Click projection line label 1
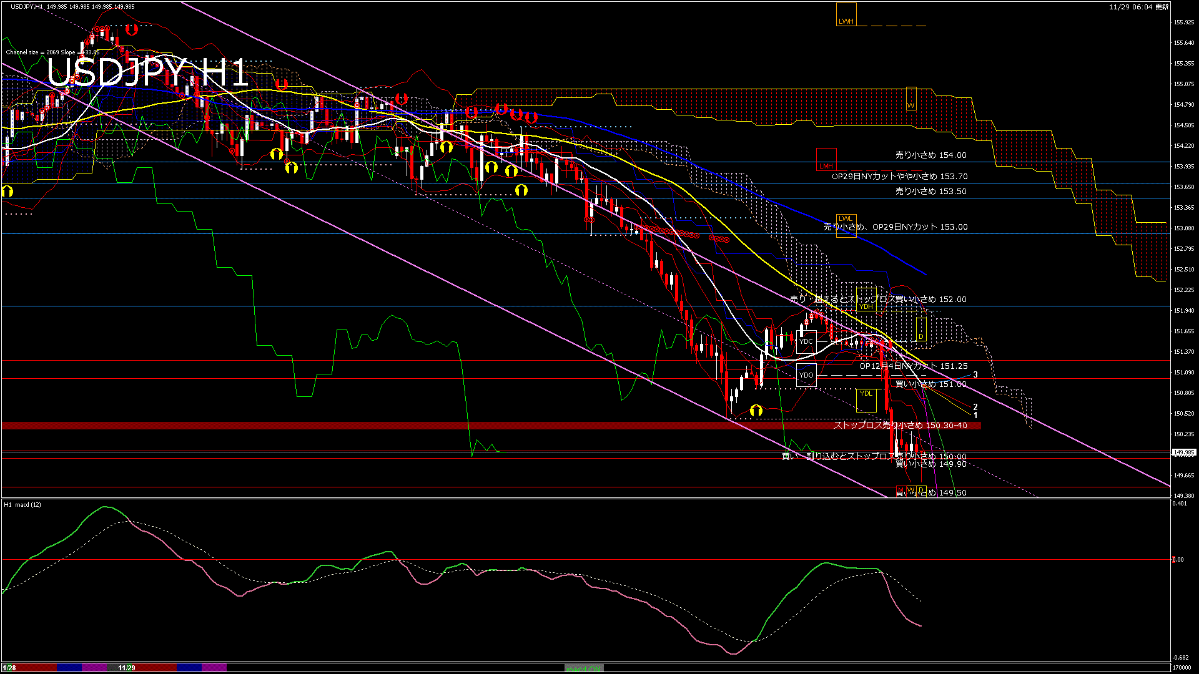This screenshot has width=1199, height=674. pos(975,415)
